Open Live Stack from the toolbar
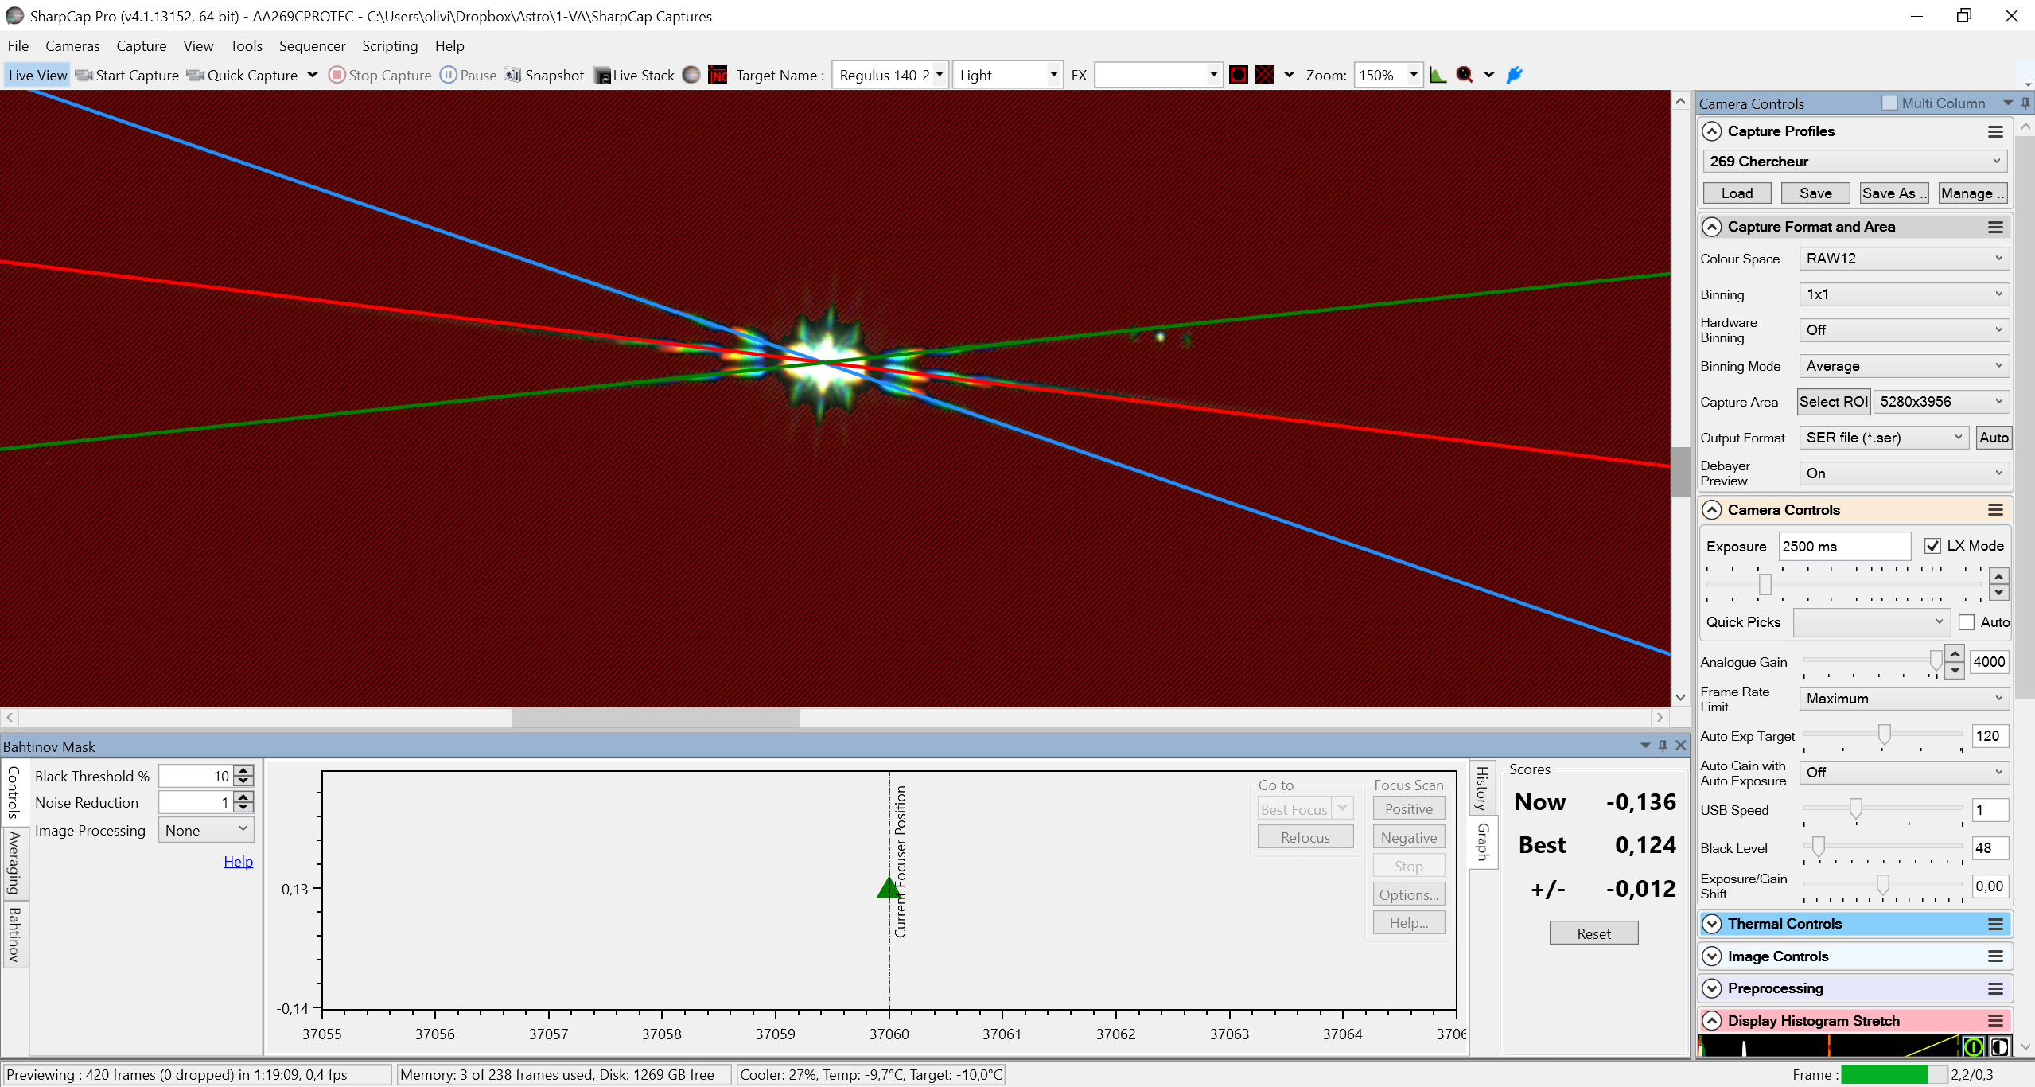Image resolution: width=2035 pixels, height=1087 pixels. tap(635, 75)
